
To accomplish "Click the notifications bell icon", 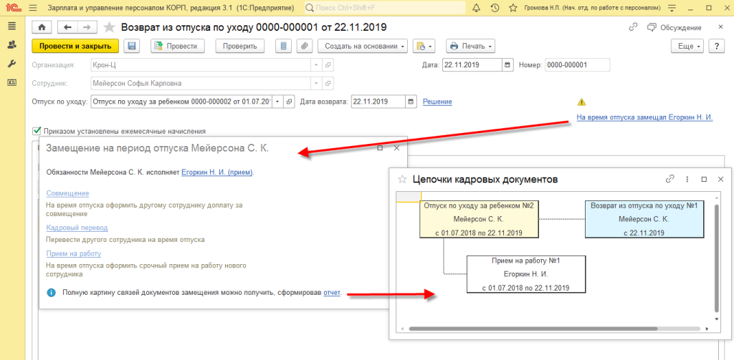I will pyautogui.click(x=477, y=8).
